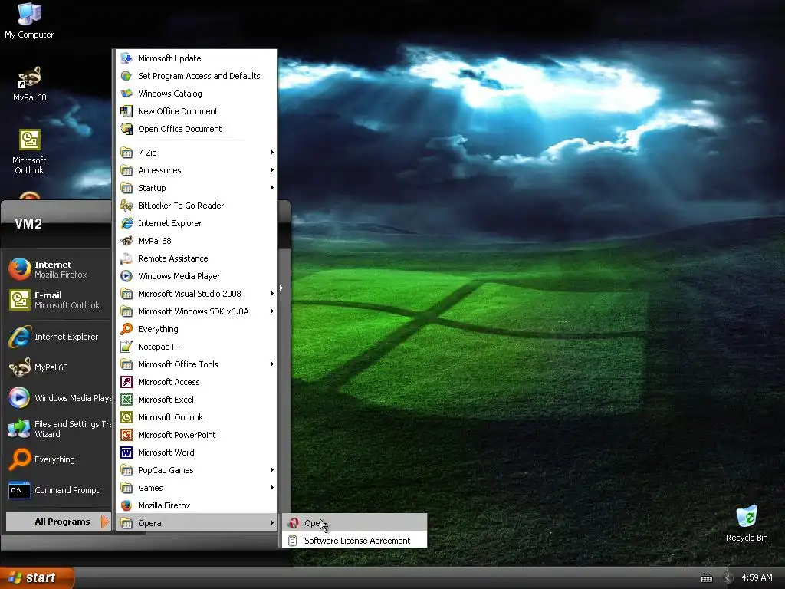Click New Office Document icon
This screenshot has width=785, height=589.
[126, 111]
